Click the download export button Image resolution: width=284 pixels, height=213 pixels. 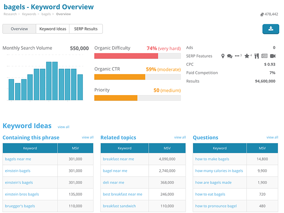pos(271,29)
